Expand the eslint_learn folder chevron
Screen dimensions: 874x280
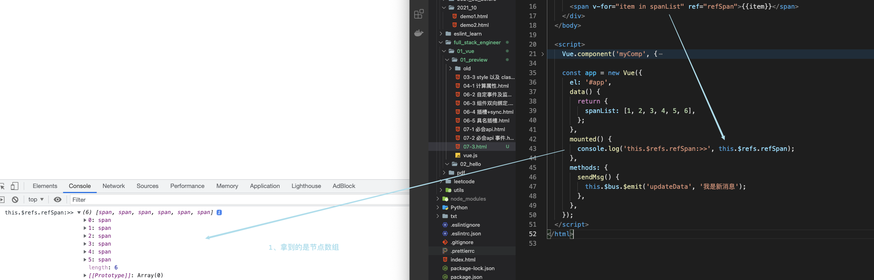(441, 34)
